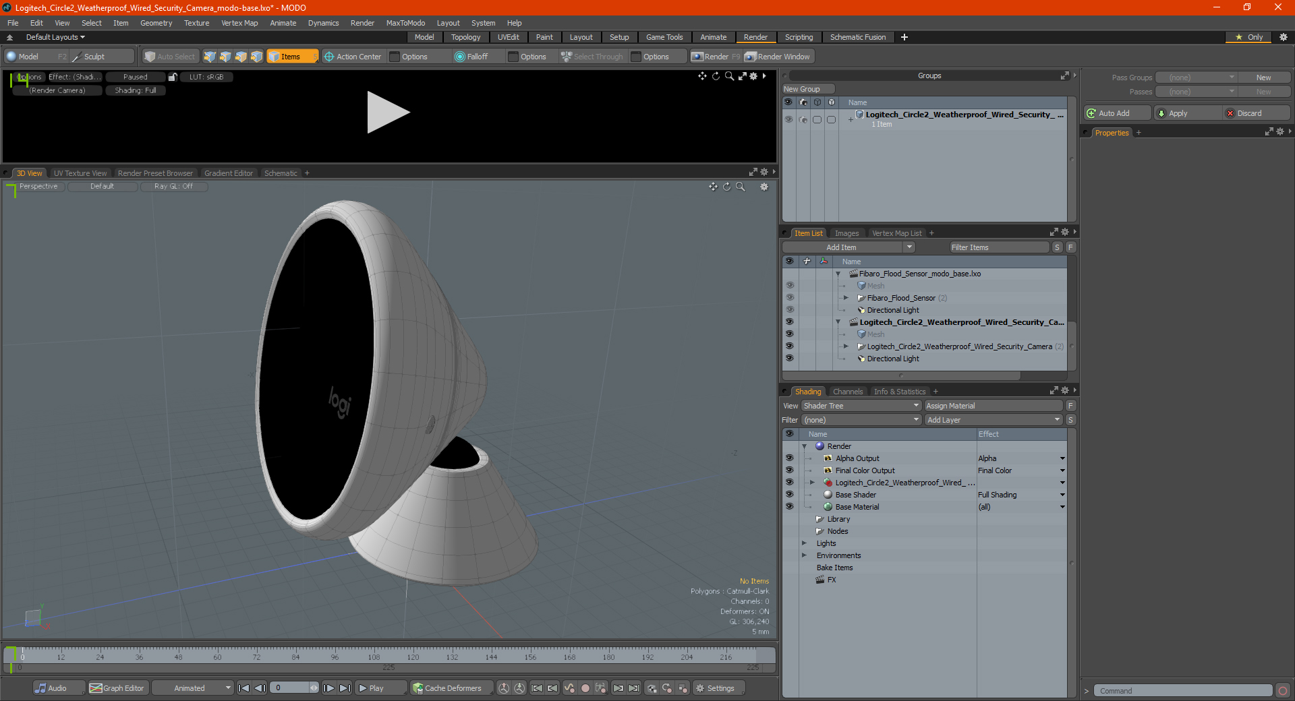This screenshot has width=1295, height=701.
Task: Toggle visibility of Base Shader layer
Action: (789, 495)
